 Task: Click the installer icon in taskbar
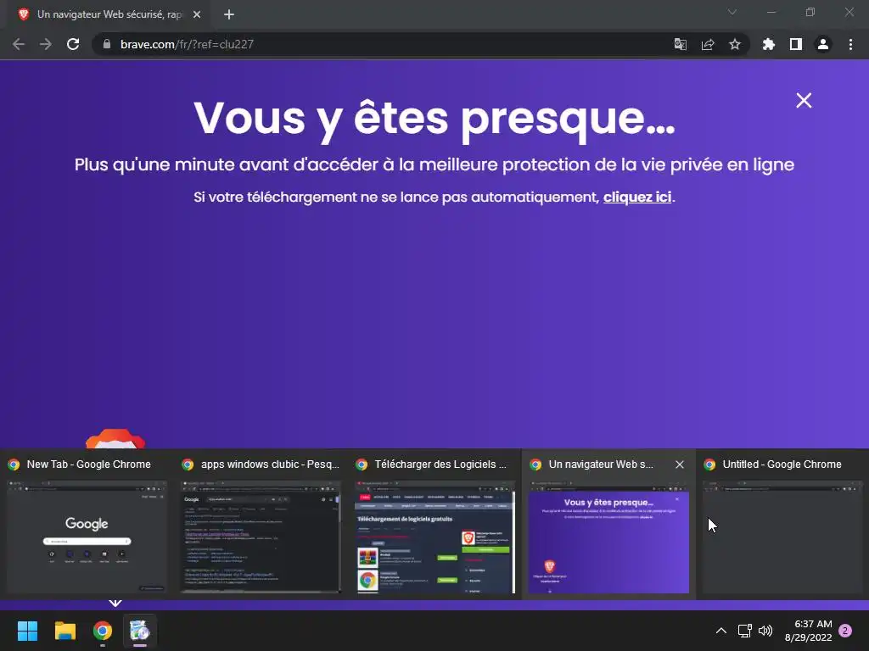click(140, 631)
